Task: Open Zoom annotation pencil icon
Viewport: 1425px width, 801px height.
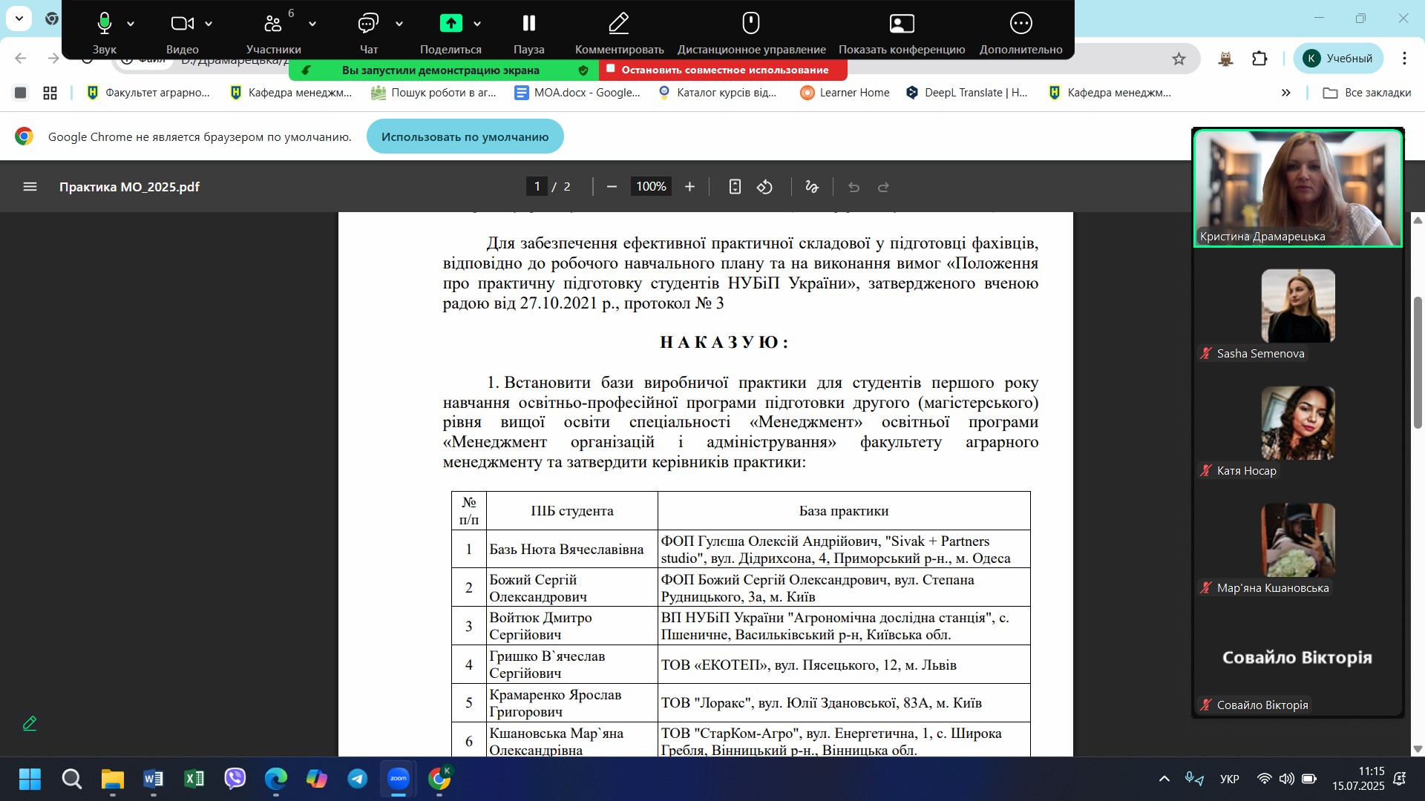Action: pyautogui.click(x=30, y=723)
